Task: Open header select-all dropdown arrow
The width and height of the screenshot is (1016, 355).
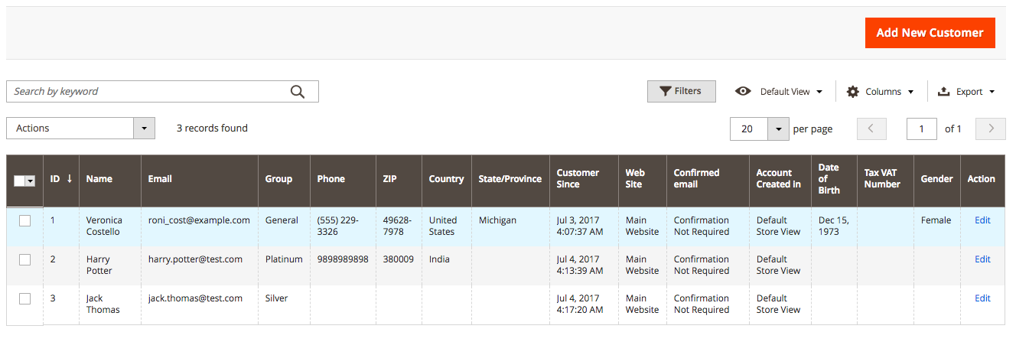Action: click(31, 181)
